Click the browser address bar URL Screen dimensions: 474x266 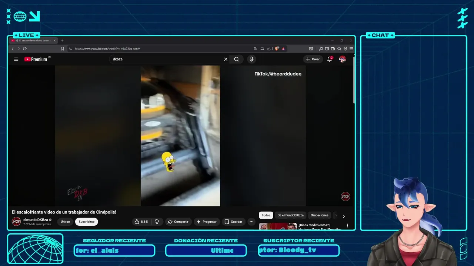tap(107, 48)
